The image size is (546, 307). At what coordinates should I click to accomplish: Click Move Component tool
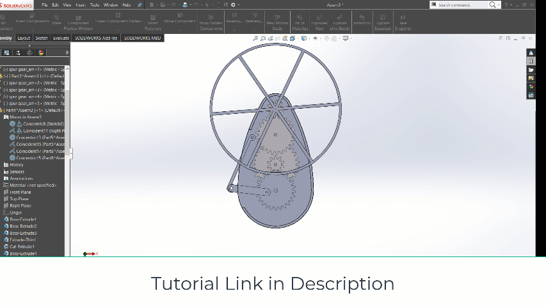click(x=180, y=19)
